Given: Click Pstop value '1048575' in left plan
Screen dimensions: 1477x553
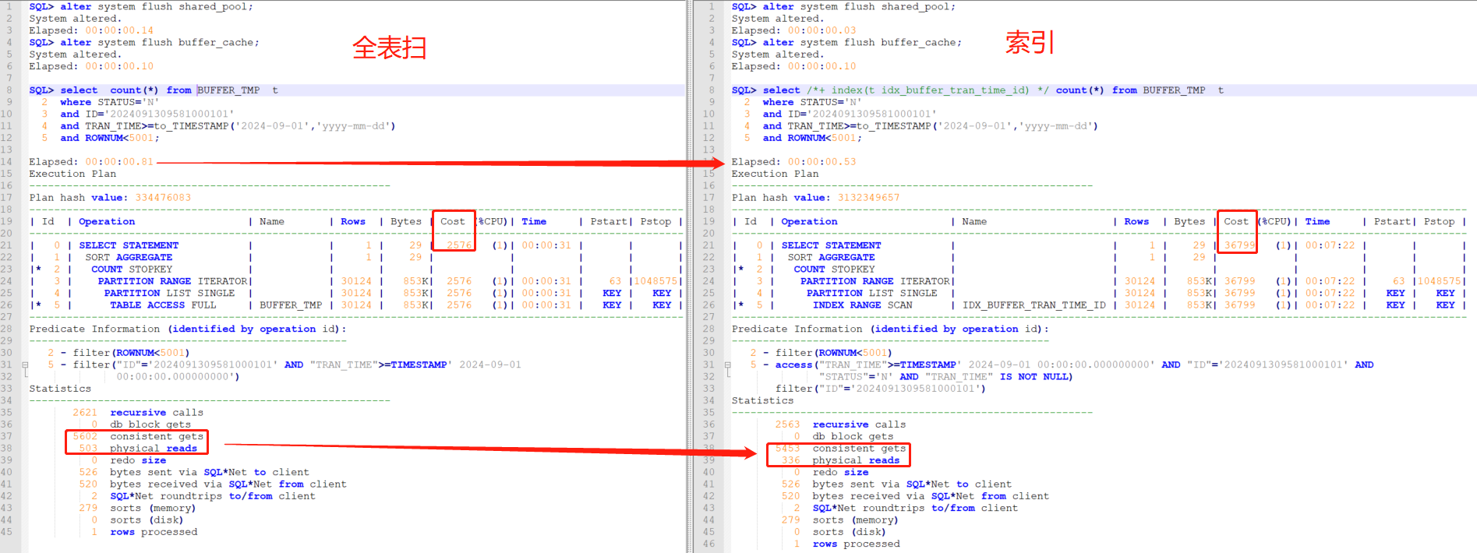Looking at the screenshot, I should pos(655,281).
